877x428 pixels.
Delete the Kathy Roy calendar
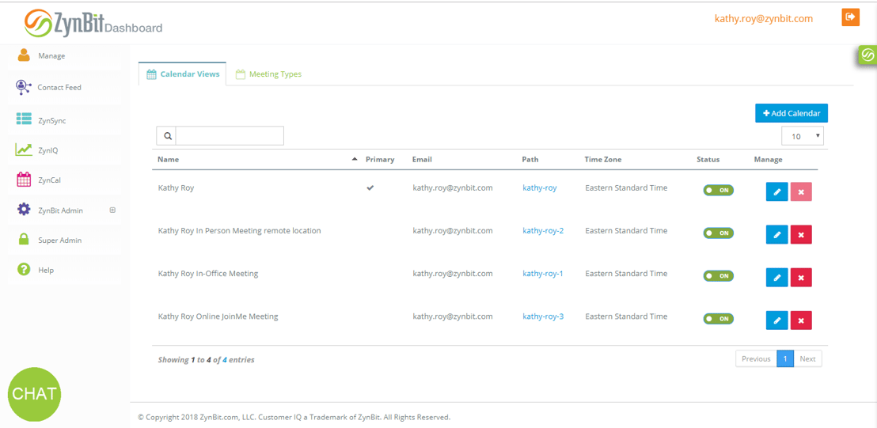click(x=801, y=191)
